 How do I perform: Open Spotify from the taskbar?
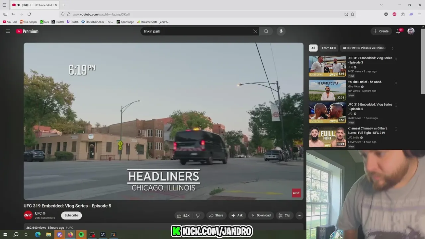(81, 235)
